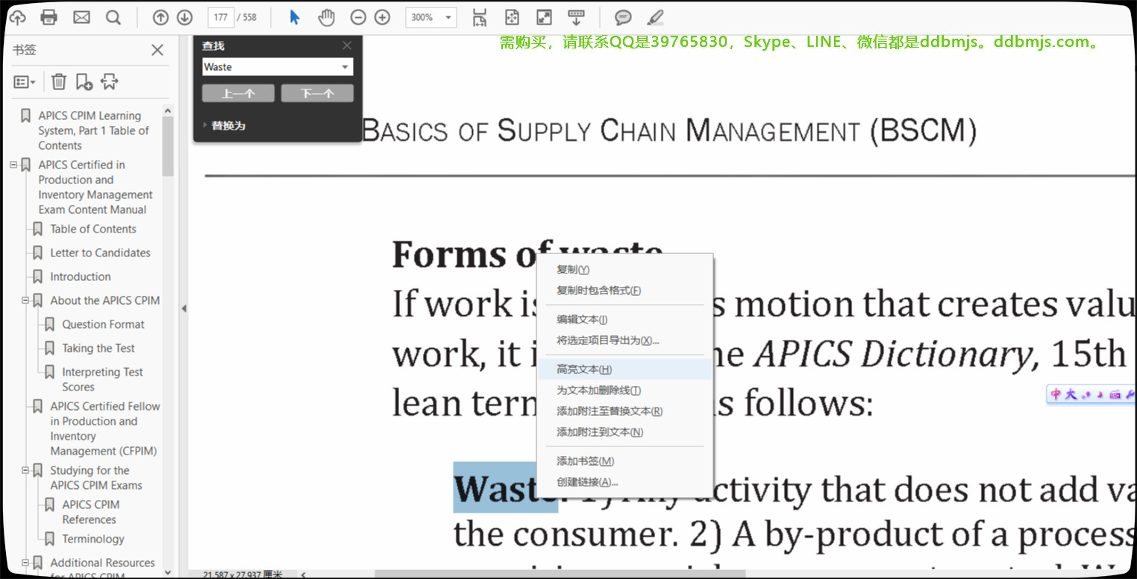
Task: Open the zoom level 300% dropdown
Action: (x=448, y=17)
